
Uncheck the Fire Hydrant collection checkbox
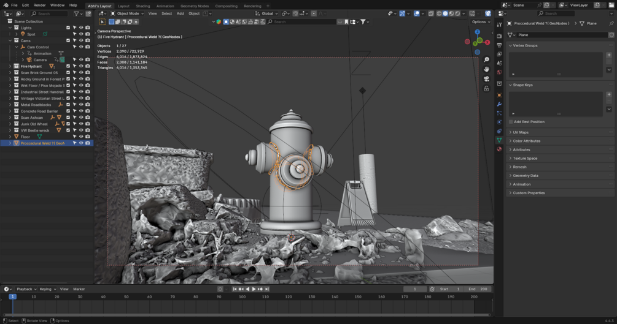coord(68,66)
